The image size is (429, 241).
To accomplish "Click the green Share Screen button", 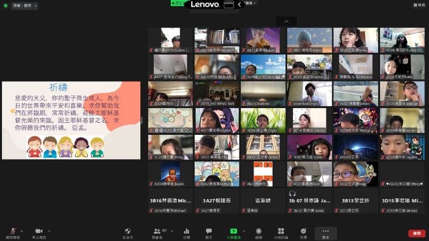I will click(x=233, y=233).
